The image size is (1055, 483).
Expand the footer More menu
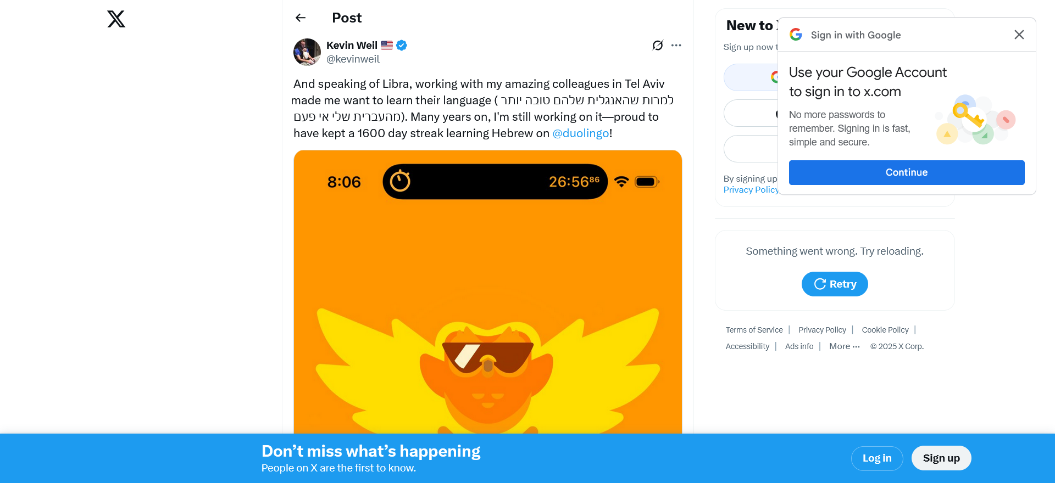845,346
